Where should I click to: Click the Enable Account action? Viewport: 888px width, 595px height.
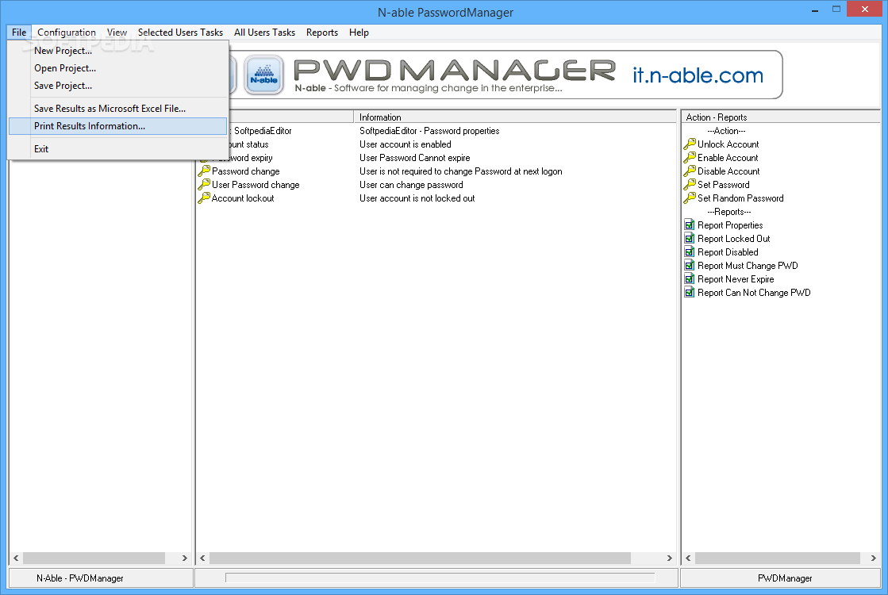point(728,158)
